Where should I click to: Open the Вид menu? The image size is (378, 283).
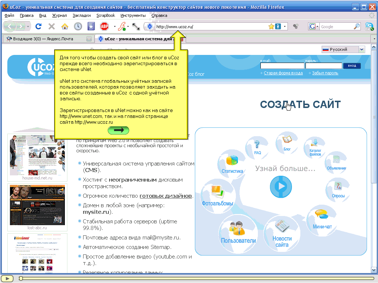(x=42, y=15)
